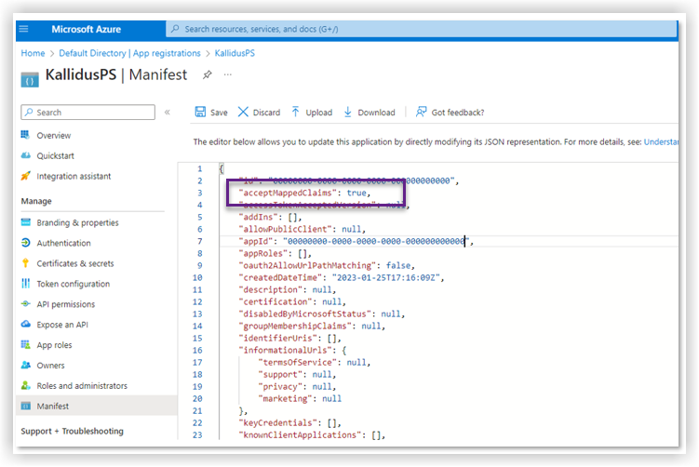The width and height of the screenshot is (699, 467).
Task: Click the allowPublicClient null value
Action: click(x=352, y=229)
